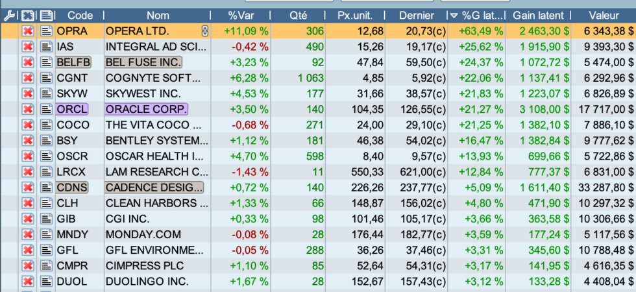The height and width of the screenshot is (292, 636).
Task: Remove the DUOL row red X
Action: pyautogui.click(x=27, y=282)
